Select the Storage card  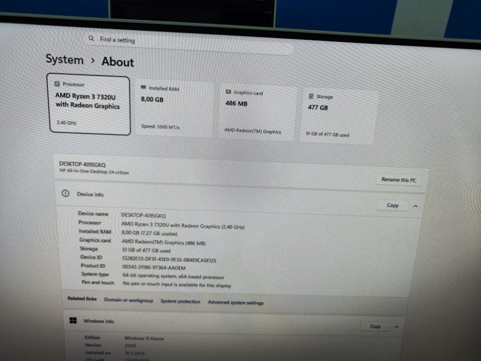point(339,116)
